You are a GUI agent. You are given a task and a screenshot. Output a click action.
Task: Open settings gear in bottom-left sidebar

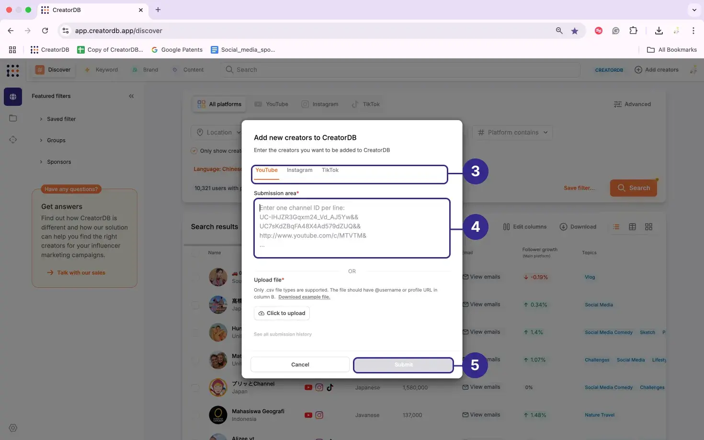click(13, 428)
